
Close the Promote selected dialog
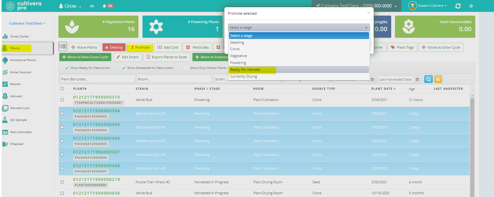[x=368, y=13]
